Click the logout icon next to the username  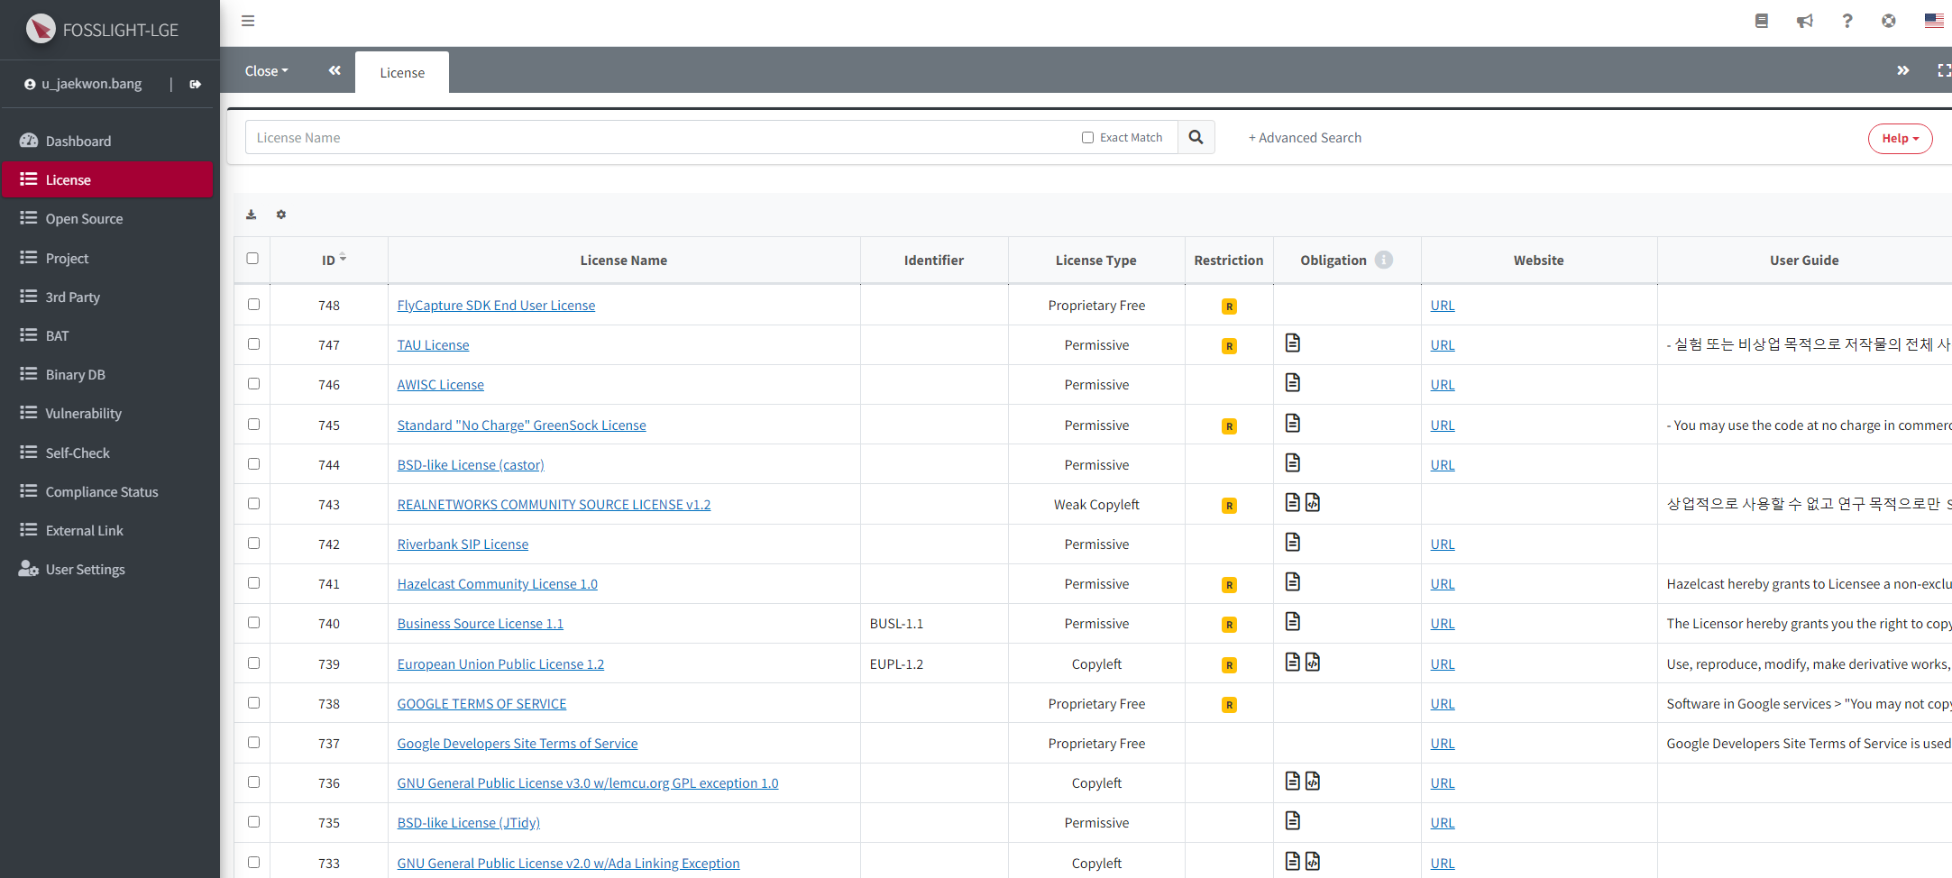pos(195,84)
